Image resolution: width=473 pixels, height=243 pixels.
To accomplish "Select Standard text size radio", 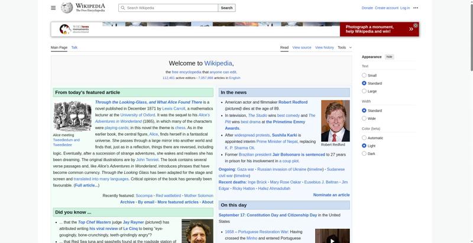I will pyautogui.click(x=364, y=83).
